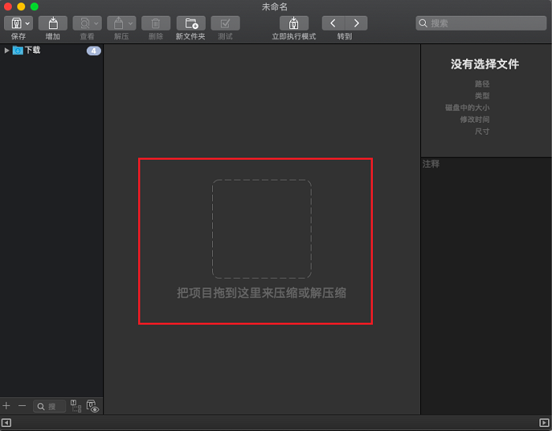
Task: Open the 保存 button dropdown arrow
Action: pyautogui.click(x=28, y=24)
